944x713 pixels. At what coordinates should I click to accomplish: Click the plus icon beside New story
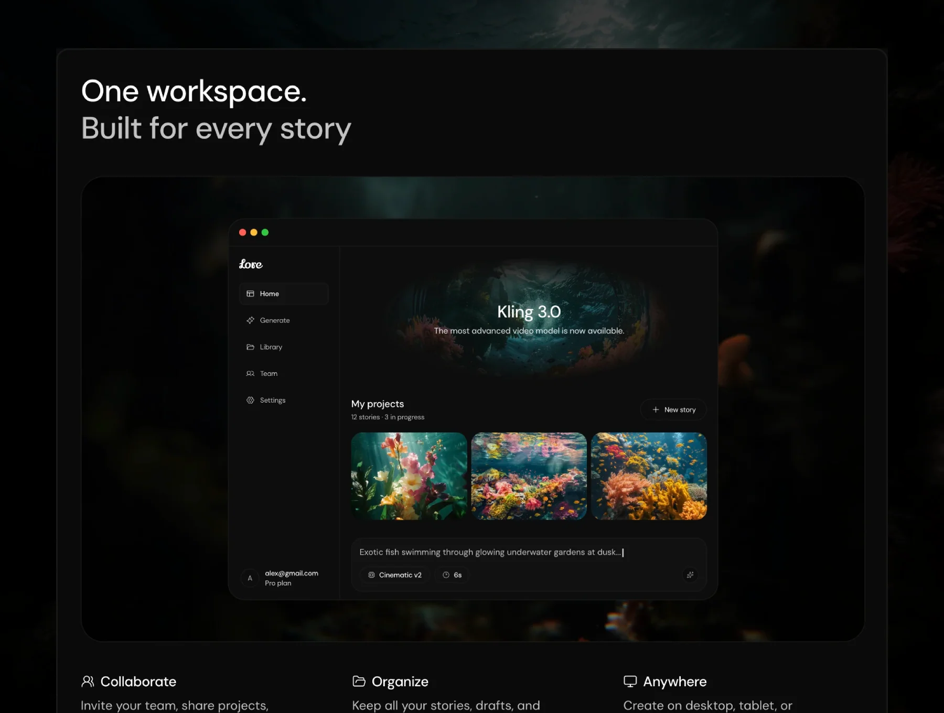656,409
